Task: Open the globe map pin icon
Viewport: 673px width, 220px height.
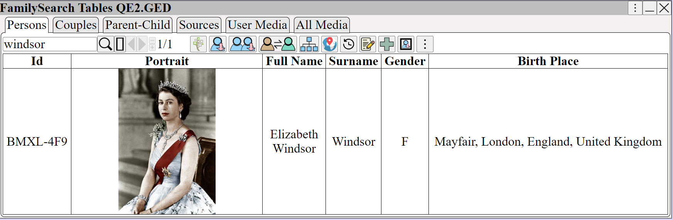Action: pos(329,44)
